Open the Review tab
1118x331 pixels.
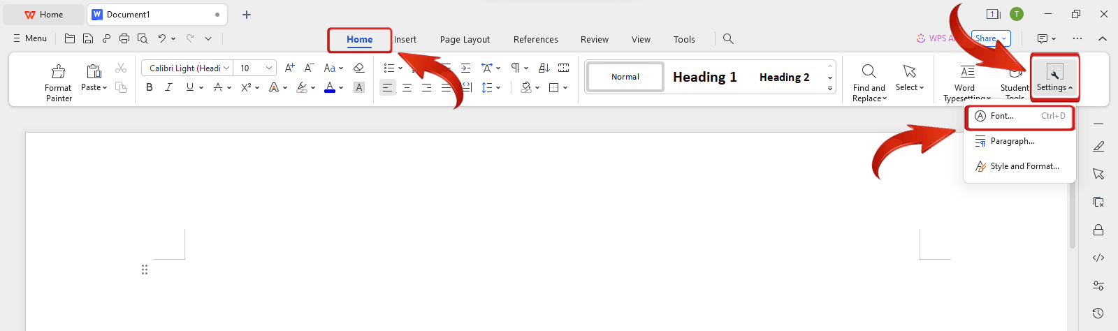(595, 40)
